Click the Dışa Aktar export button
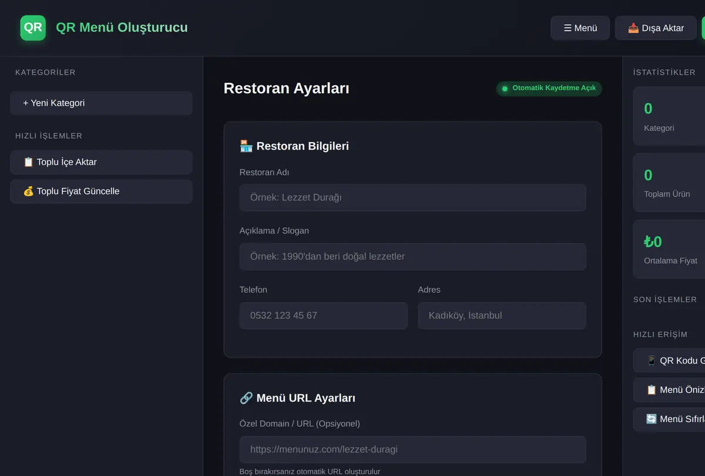Image resolution: width=705 pixels, height=476 pixels. pyautogui.click(x=656, y=28)
